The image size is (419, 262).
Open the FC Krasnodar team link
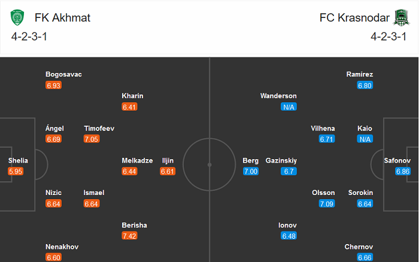pyautogui.click(x=354, y=18)
